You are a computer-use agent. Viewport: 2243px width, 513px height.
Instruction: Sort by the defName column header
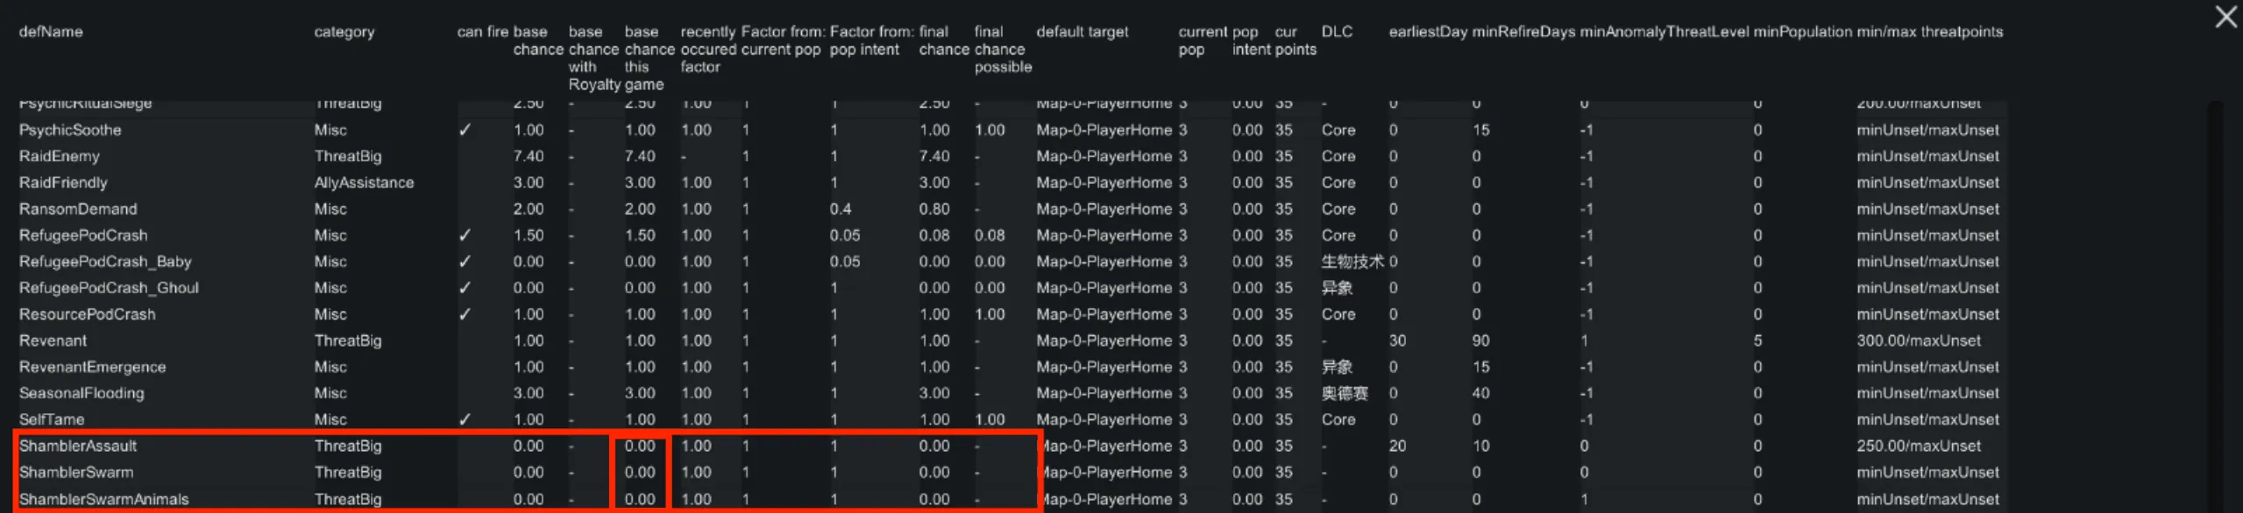pos(51,32)
